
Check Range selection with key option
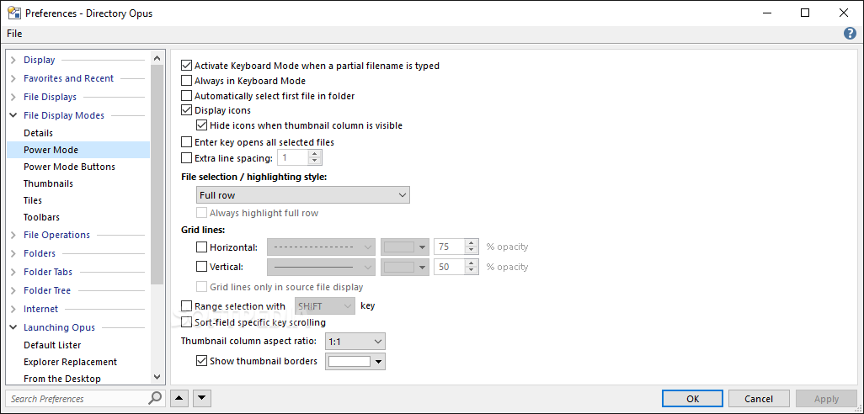[x=187, y=306]
